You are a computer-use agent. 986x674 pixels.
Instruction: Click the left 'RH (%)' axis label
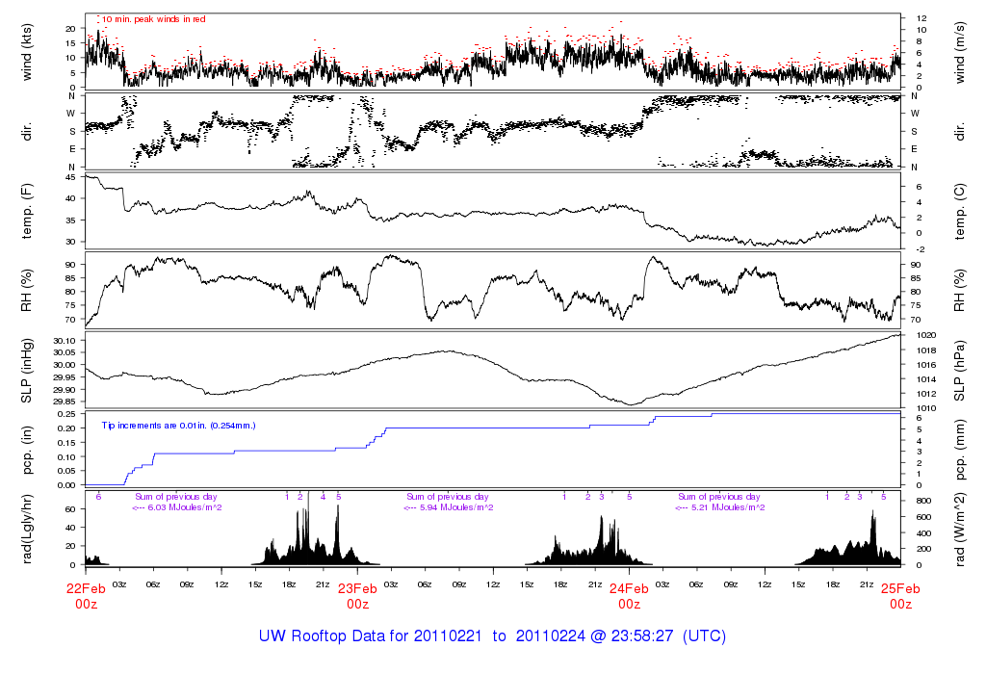tap(26, 291)
